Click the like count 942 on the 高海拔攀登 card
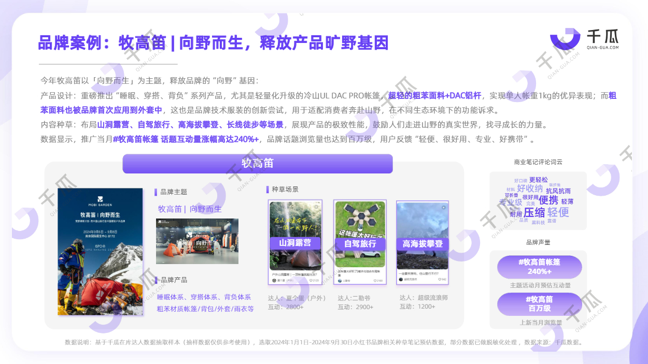This screenshot has width=648, height=364. pyautogui.click(x=444, y=280)
